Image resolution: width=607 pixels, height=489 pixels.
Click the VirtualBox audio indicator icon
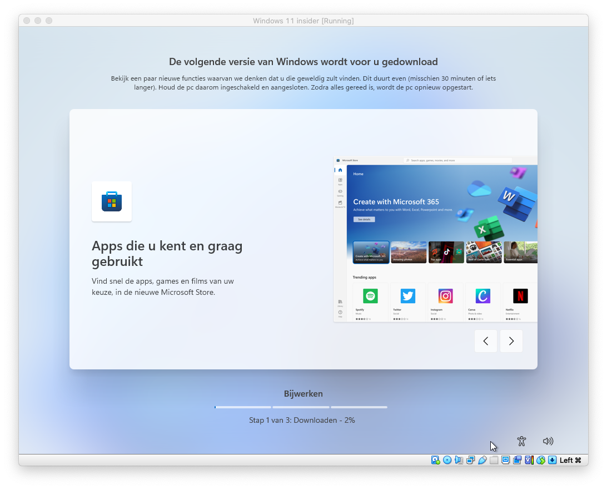pos(459,460)
